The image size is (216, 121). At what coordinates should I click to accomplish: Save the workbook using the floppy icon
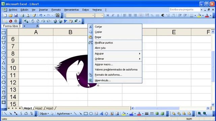click(16, 15)
